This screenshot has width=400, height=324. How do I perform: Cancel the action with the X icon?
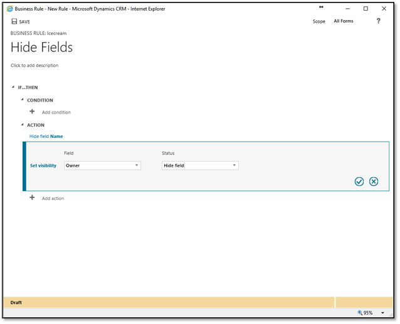pos(374,181)
